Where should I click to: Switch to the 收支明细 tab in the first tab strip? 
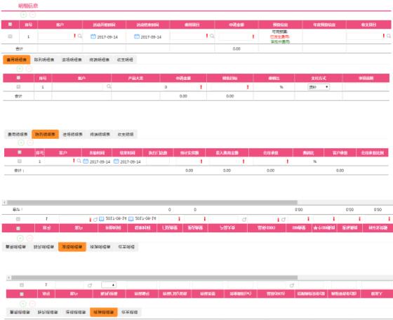tap(125, 60)
